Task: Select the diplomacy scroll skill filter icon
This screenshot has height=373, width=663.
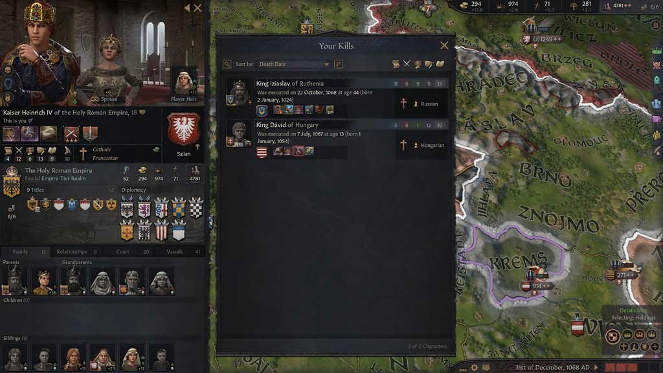Action: pyautogui.click(x=396, y=64)
